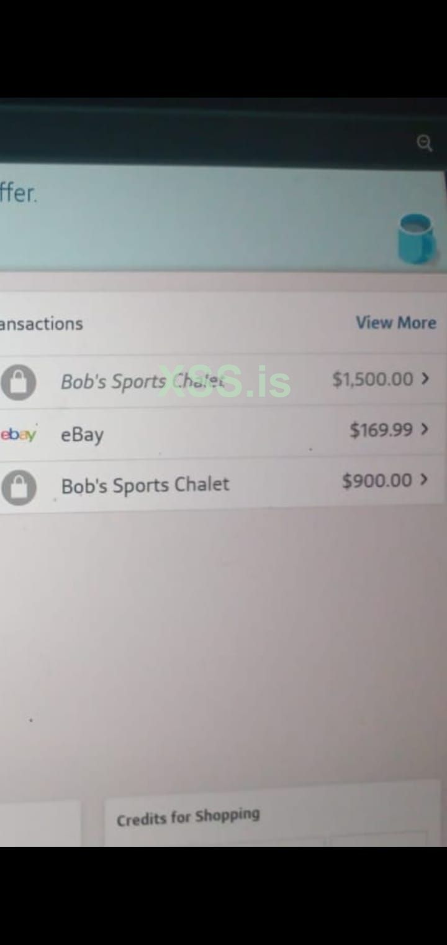Click the blue coffee mug illustration

coord(415,239)
